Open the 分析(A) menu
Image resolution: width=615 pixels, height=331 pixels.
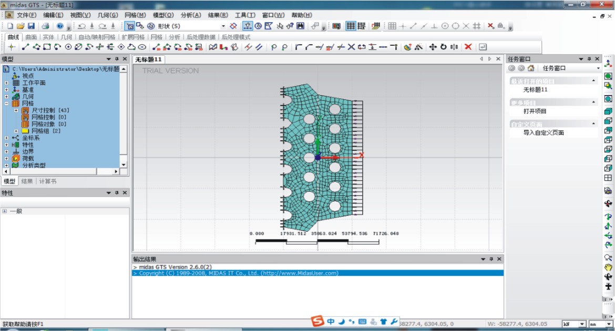191,15
